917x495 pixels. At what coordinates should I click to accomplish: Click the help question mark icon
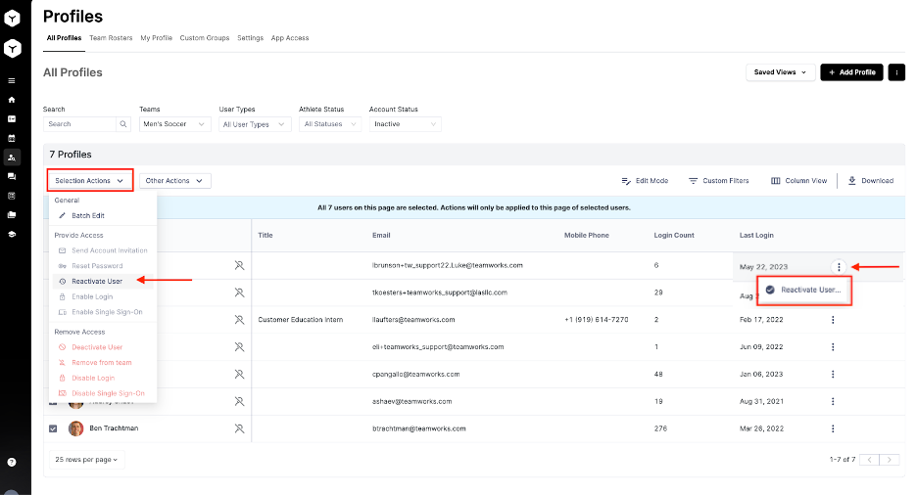coord(12,462)
